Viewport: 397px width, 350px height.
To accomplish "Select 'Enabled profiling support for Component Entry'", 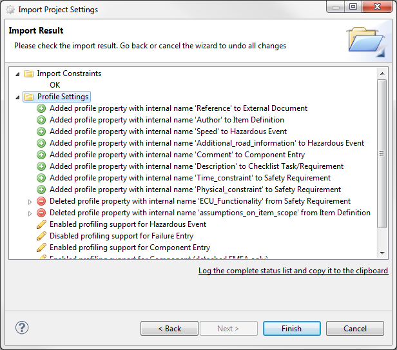I will [x=130, y=248].
